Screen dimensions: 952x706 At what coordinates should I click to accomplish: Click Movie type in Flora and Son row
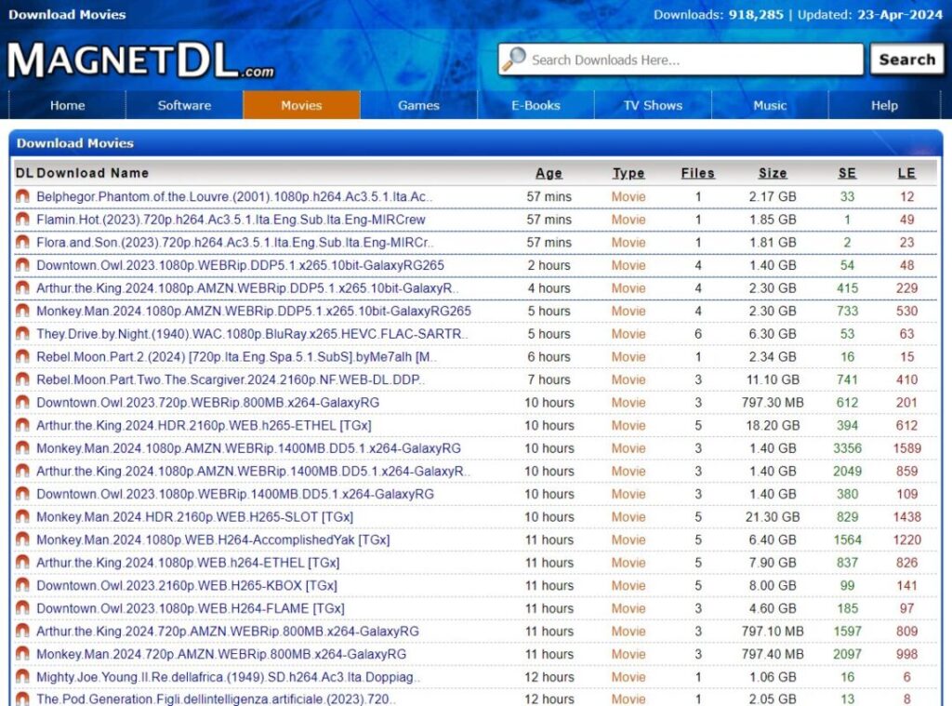point(628,243)
